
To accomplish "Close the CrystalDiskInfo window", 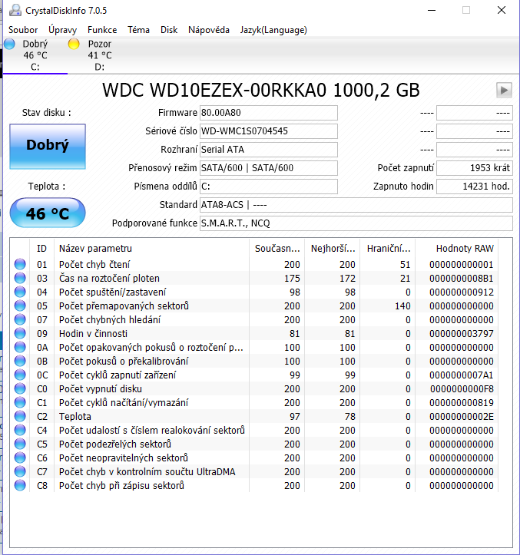I will click(x=502, y=10).
